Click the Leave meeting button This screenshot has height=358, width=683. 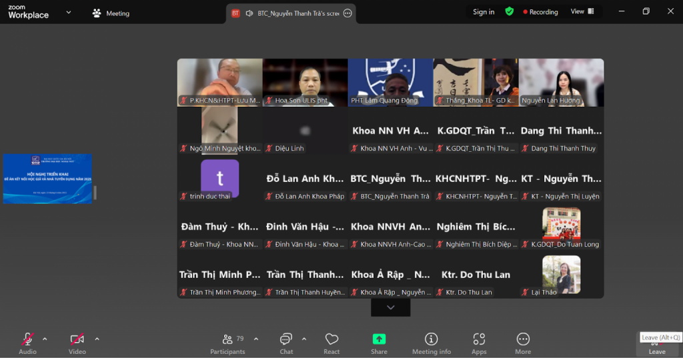tap(657, 345)
